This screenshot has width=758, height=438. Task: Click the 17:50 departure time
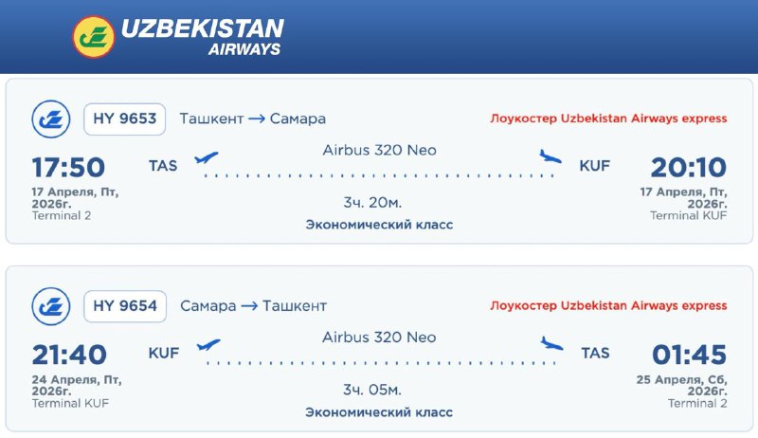[x=68, y=168]
